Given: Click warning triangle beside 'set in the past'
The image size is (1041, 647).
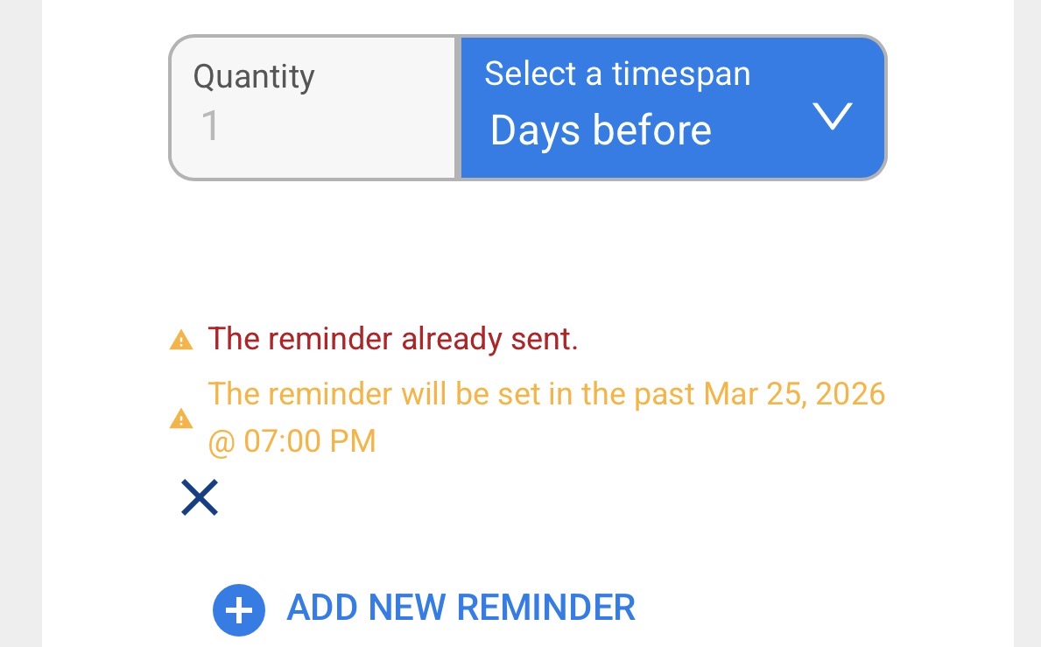Looking at the screenshot, I should click(180, 418).
